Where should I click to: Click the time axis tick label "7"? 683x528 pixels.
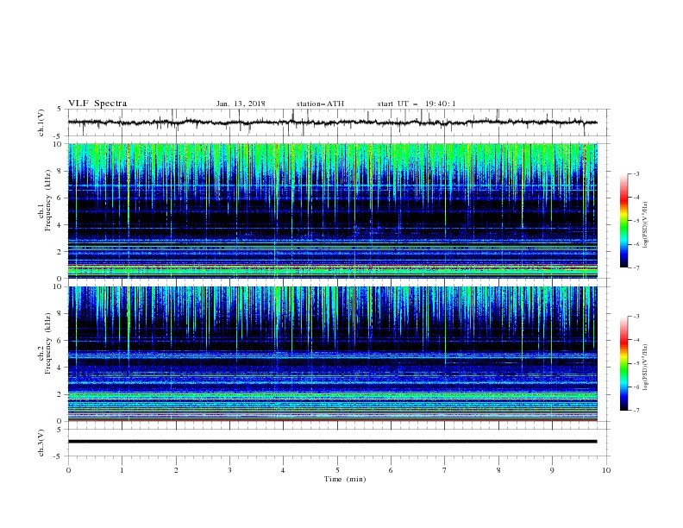[x=445, y=470]
